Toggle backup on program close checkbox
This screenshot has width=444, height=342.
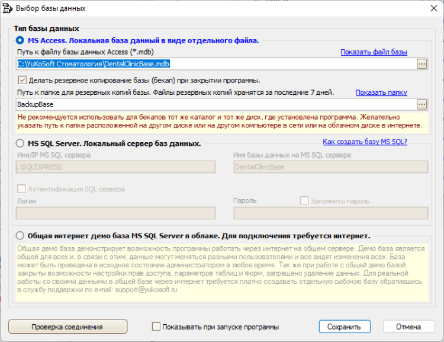click(22, 80)
